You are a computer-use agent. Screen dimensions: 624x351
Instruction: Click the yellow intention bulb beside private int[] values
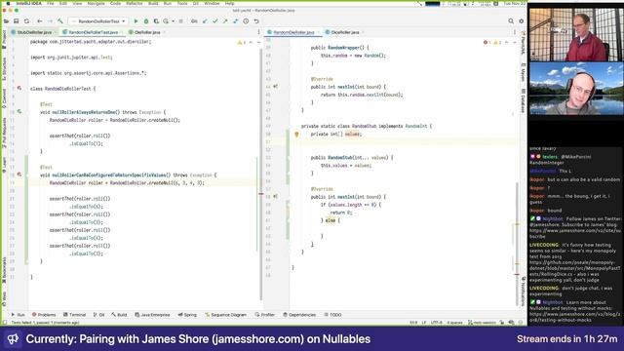(296, 135)
